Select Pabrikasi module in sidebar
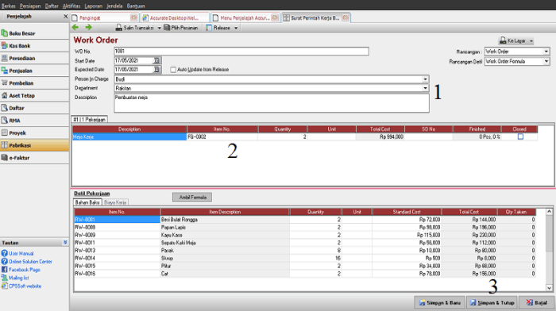This screenshot has height=311, width=556. 34,145
